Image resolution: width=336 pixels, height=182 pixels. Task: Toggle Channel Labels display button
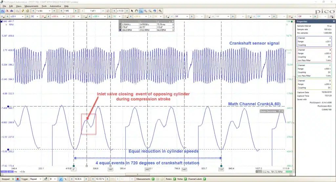[204, 179]
